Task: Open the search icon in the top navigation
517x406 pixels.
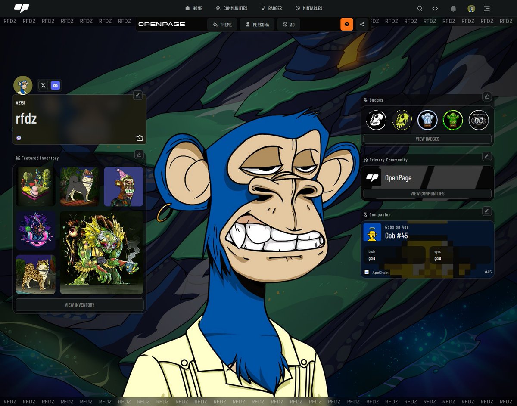Action: click(420, 8)
